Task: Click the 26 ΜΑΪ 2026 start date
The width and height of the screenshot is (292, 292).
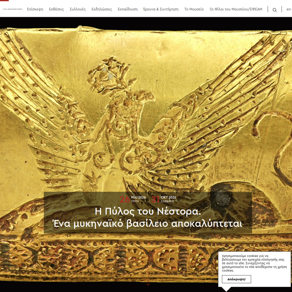Action: point(133,199)
